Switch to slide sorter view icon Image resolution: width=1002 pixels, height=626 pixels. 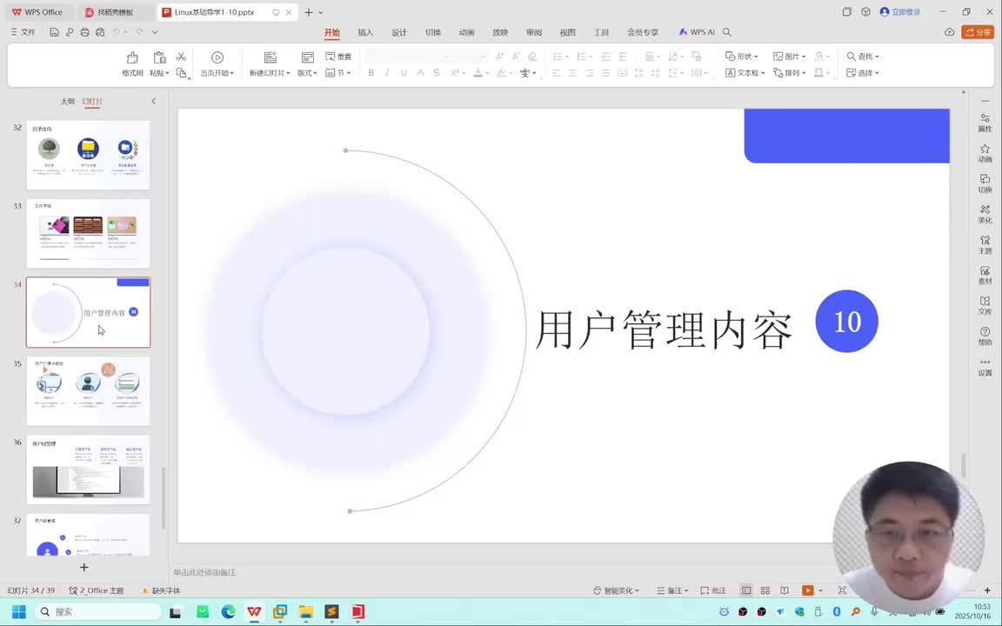coord(765,590)
